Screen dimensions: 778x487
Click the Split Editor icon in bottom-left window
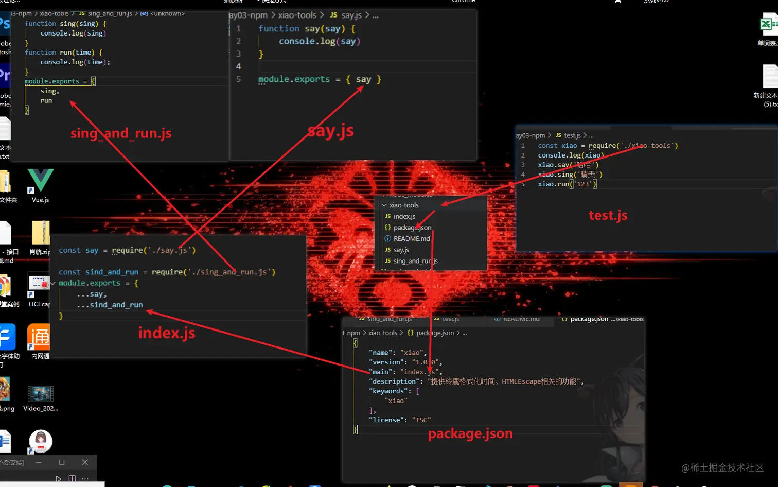click(x=72, y=479)
